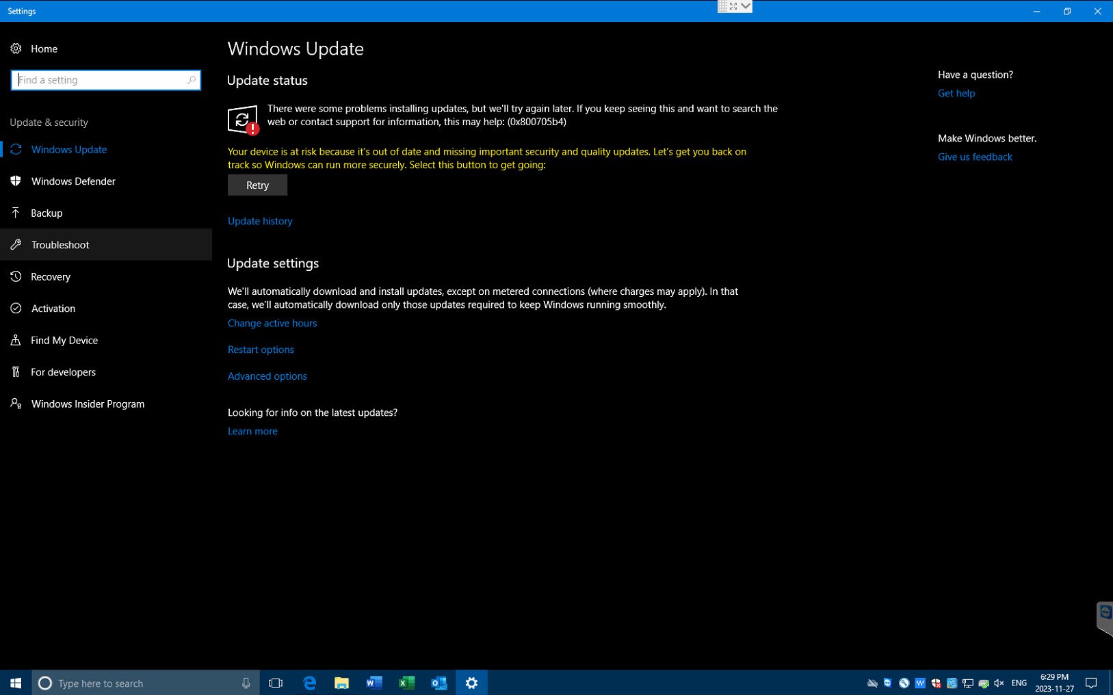The image size is (1113, 695).
Task: Open Word from the taskbar
Action: point(374,683)
